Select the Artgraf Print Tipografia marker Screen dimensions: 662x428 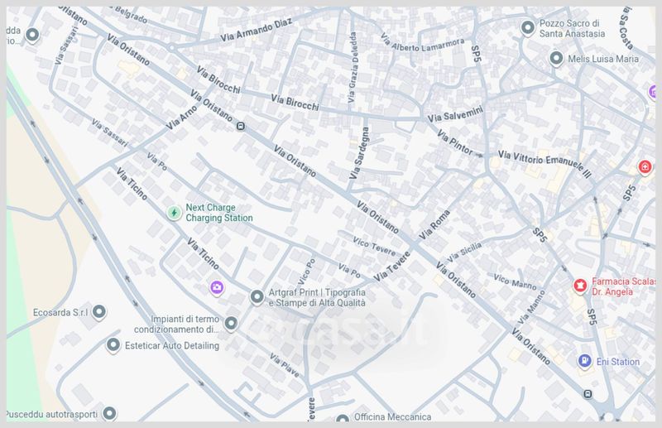257,297
